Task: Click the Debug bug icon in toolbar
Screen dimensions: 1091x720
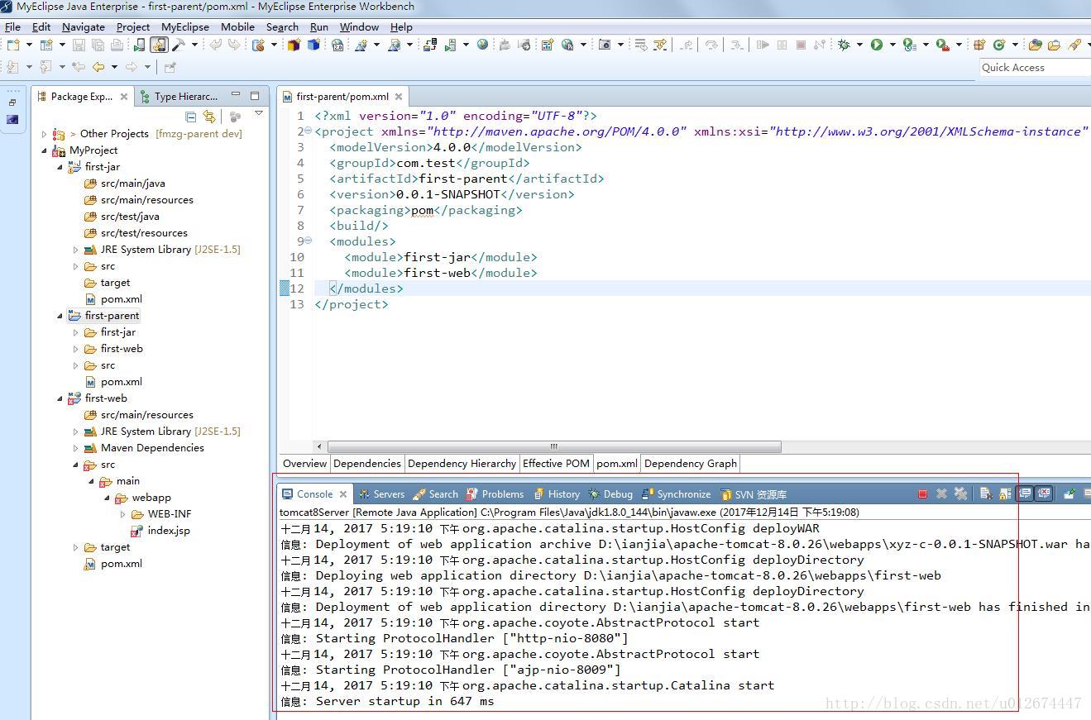Action: point(844,45)
